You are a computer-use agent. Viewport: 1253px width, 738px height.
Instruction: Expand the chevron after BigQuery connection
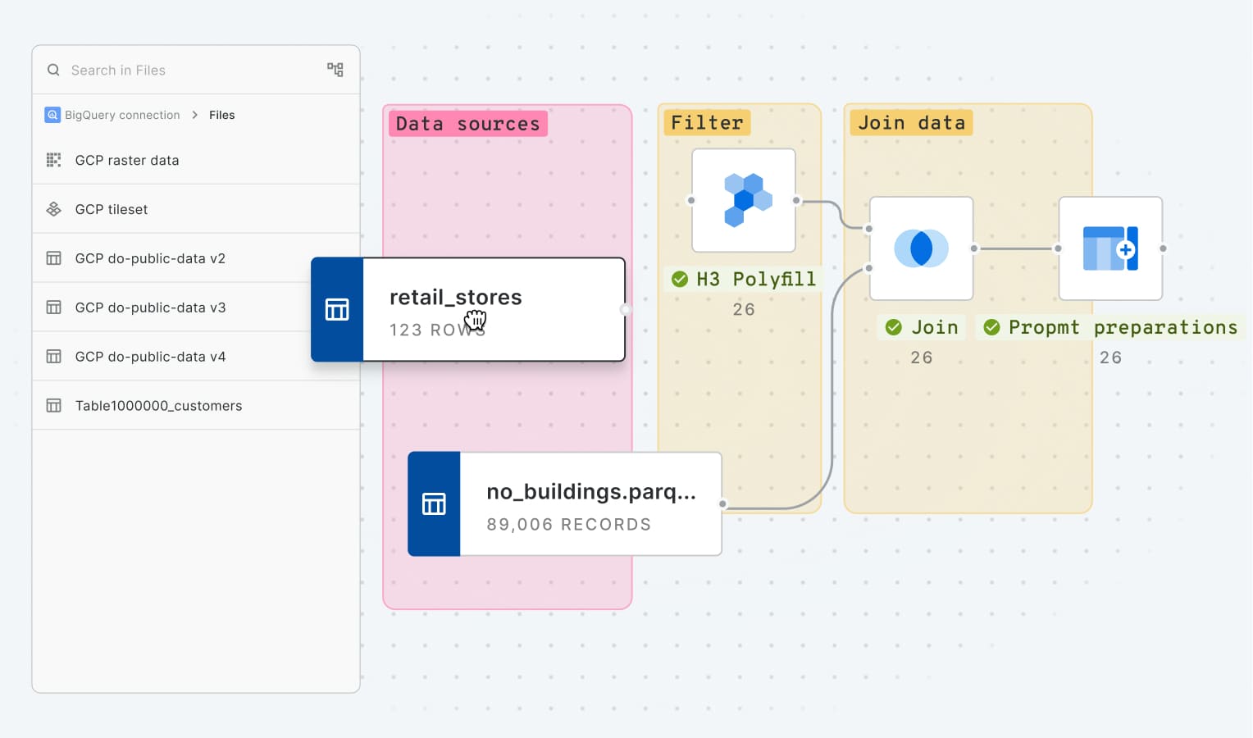click(196, 115)
